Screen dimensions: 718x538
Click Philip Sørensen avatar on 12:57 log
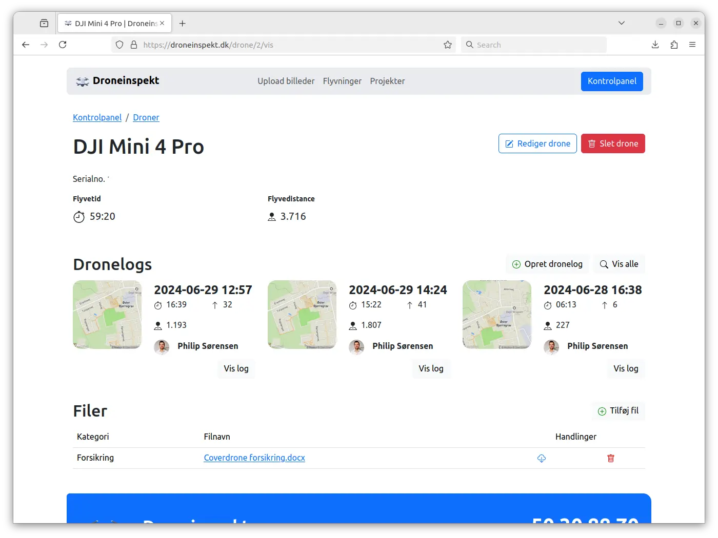click(x=162, y=347)
